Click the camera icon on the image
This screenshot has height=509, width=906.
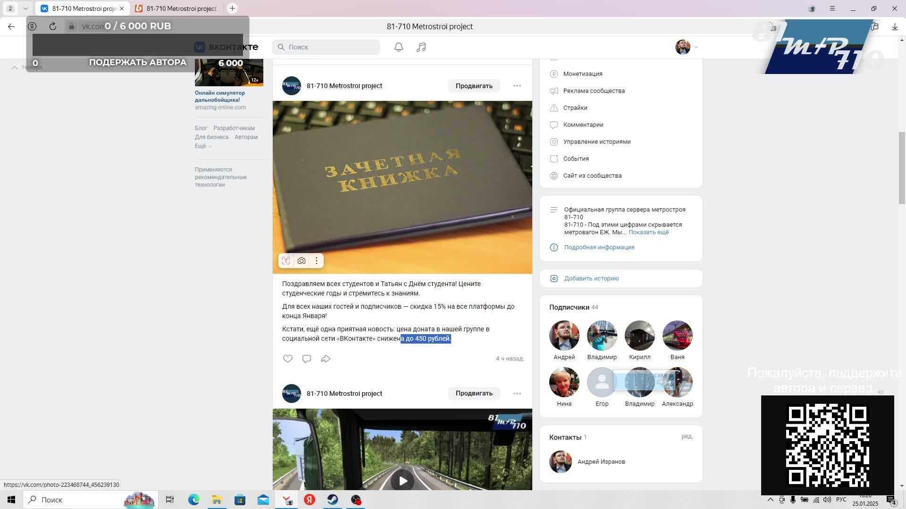point(302,261)
